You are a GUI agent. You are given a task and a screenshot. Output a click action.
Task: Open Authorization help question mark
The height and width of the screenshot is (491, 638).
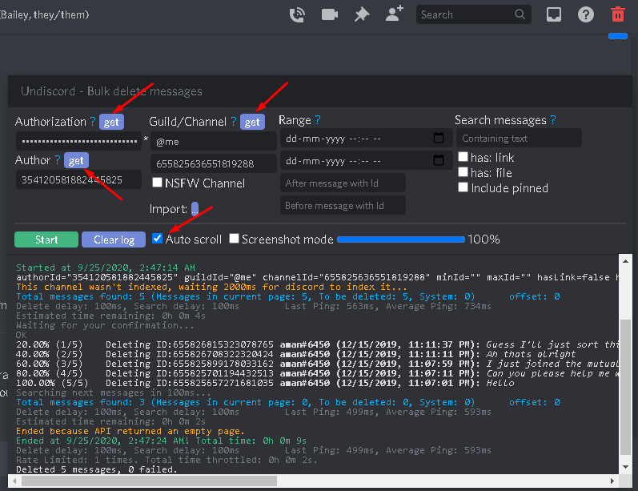pyautogui.click(x=93, y=121)
